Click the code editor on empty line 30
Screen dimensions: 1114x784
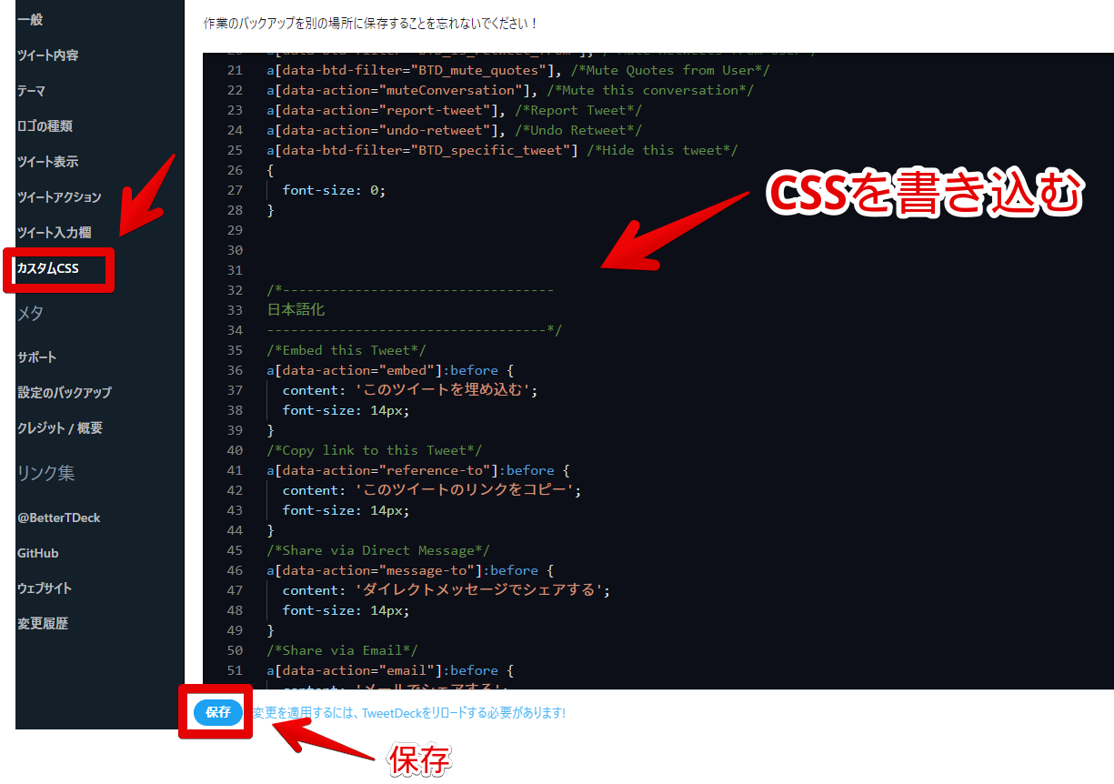(658, 250)
